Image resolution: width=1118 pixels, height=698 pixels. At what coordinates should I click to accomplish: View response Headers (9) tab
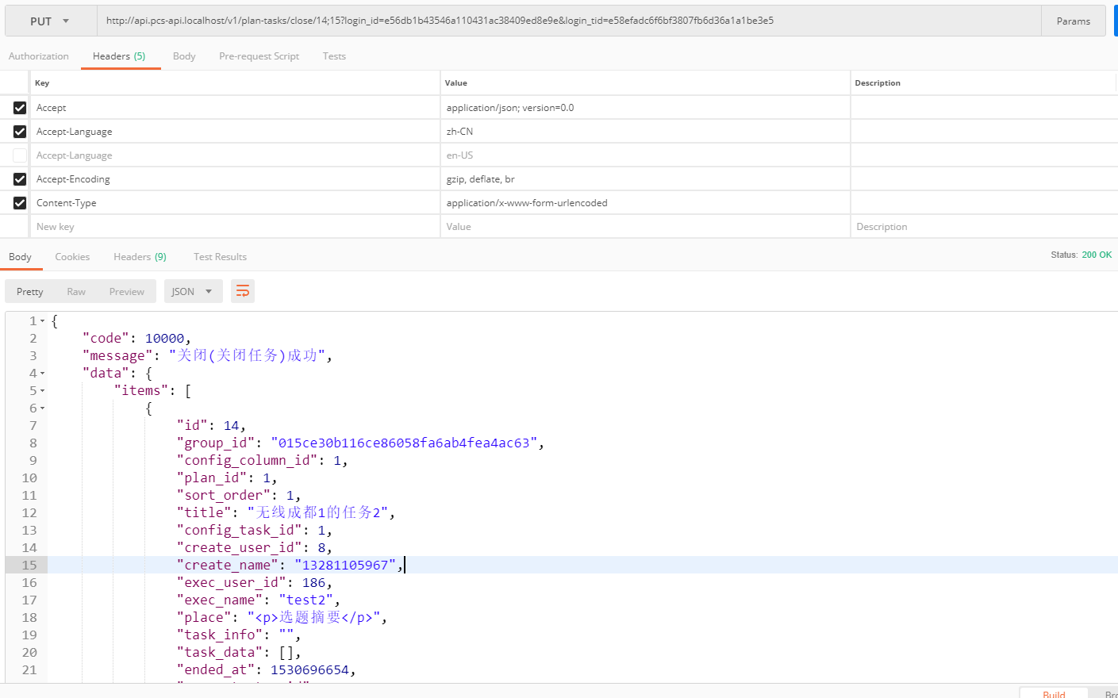tap(140, 257)
